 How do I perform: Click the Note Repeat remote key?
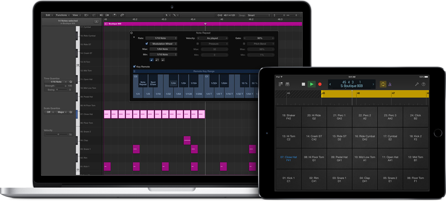tap(143, 82)
